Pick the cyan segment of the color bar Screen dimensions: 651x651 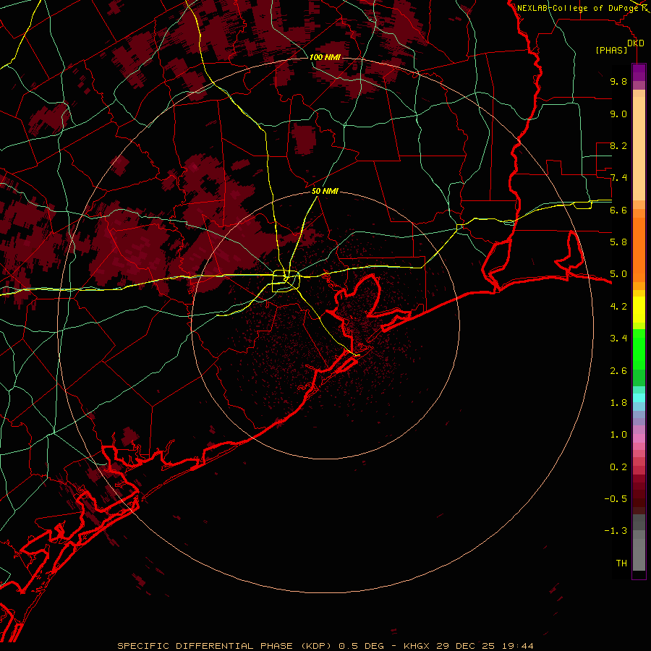[x=639, y=397]
